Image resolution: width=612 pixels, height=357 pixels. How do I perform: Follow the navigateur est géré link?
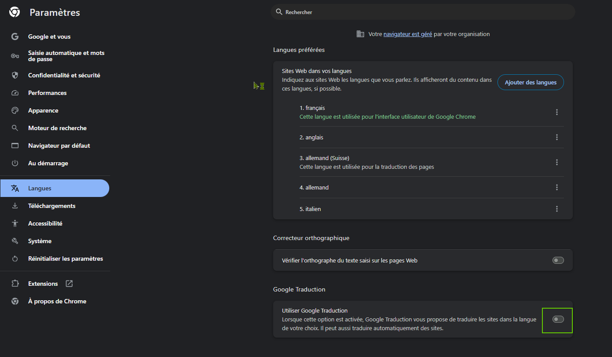(408, 34)
